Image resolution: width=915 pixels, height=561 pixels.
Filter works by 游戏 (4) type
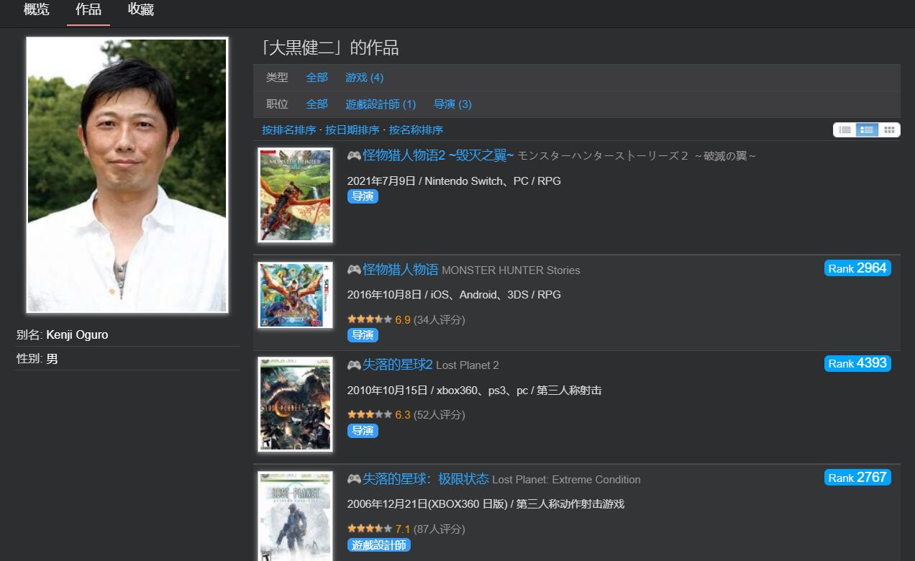[364, 78]
